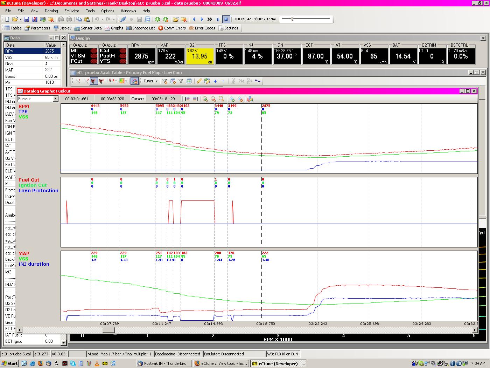Increase cell values with plus icon
The height and width of the screenshot is (368, 490).
(x=215, y=81)
